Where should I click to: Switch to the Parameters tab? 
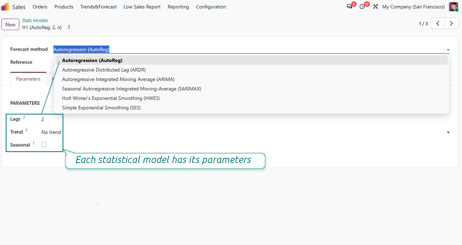28,79
